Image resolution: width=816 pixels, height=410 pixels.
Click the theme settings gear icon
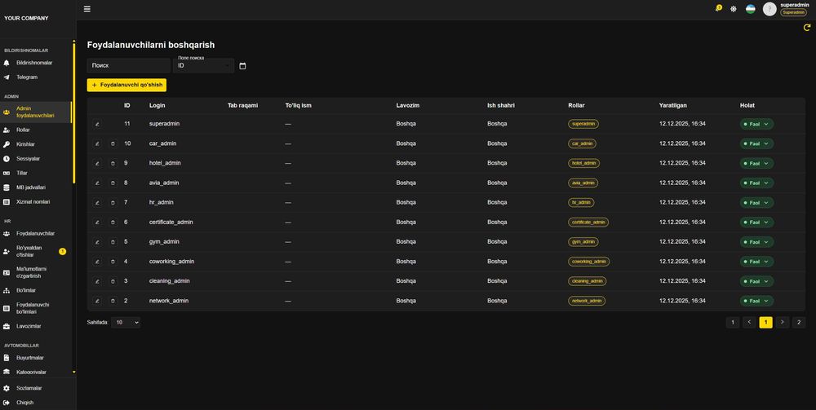734,9
